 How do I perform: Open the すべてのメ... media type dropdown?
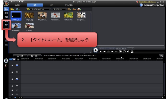(x=60, y=9)
